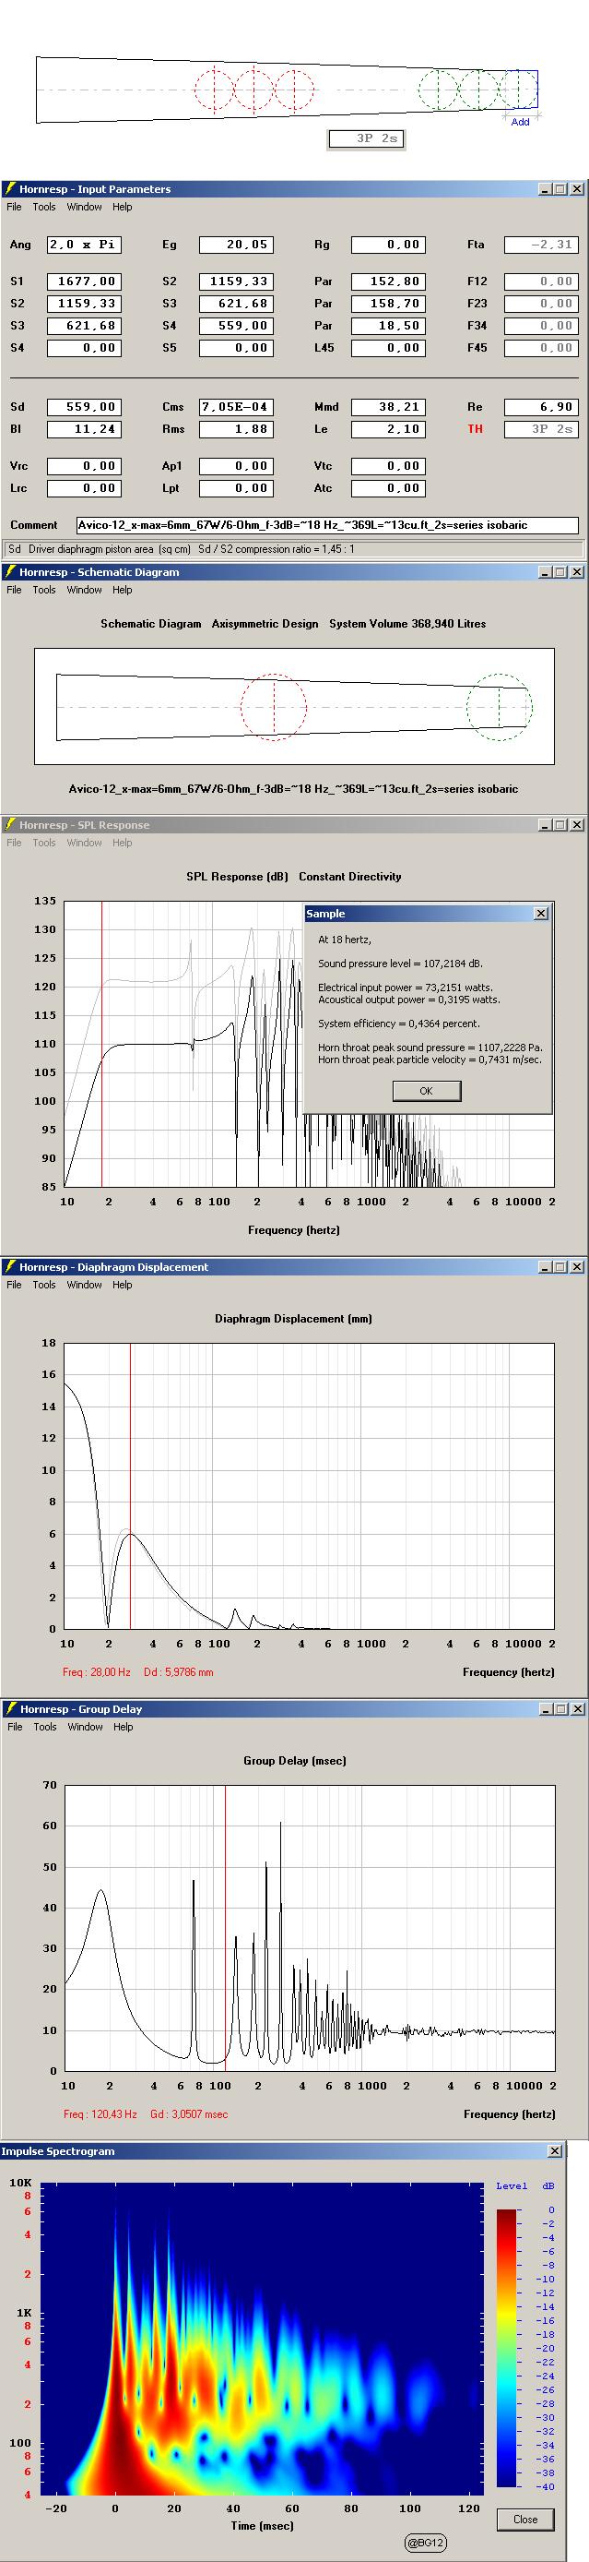Click first Par field with value 152,80

388,281
